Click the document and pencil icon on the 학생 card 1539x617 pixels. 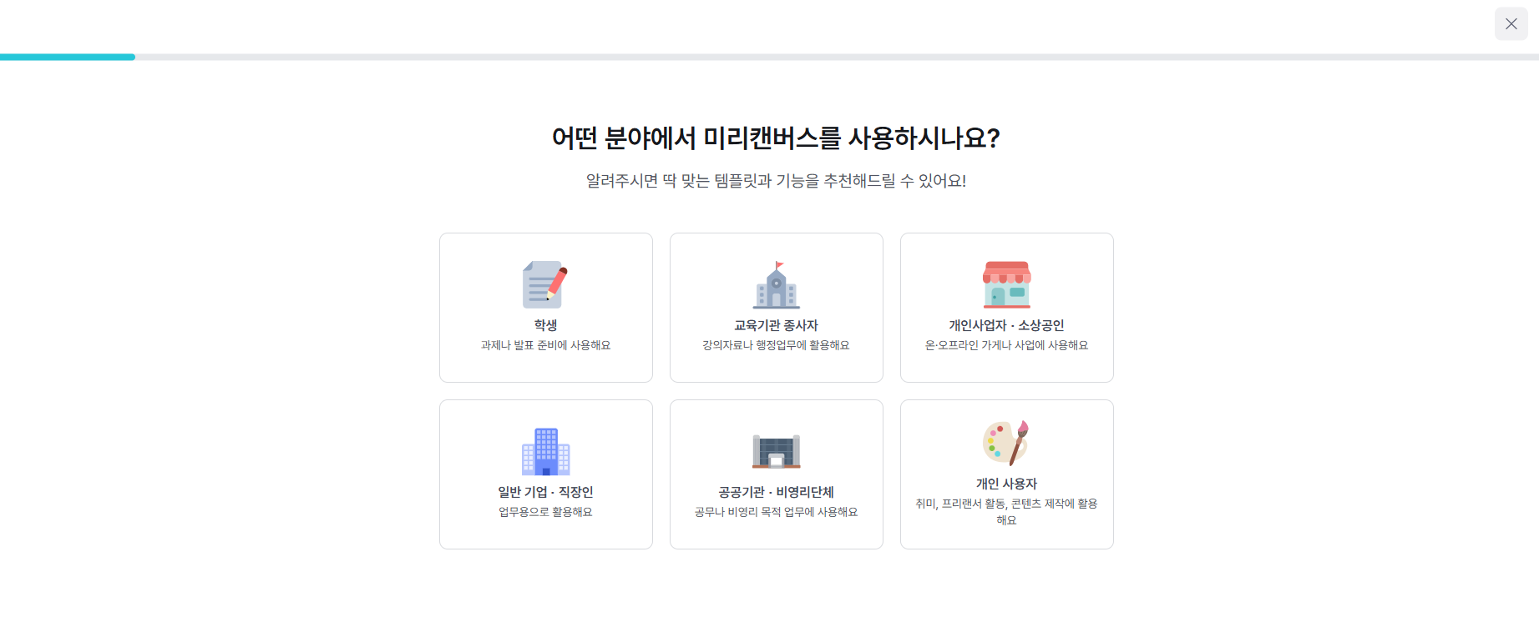coord(544,284)
